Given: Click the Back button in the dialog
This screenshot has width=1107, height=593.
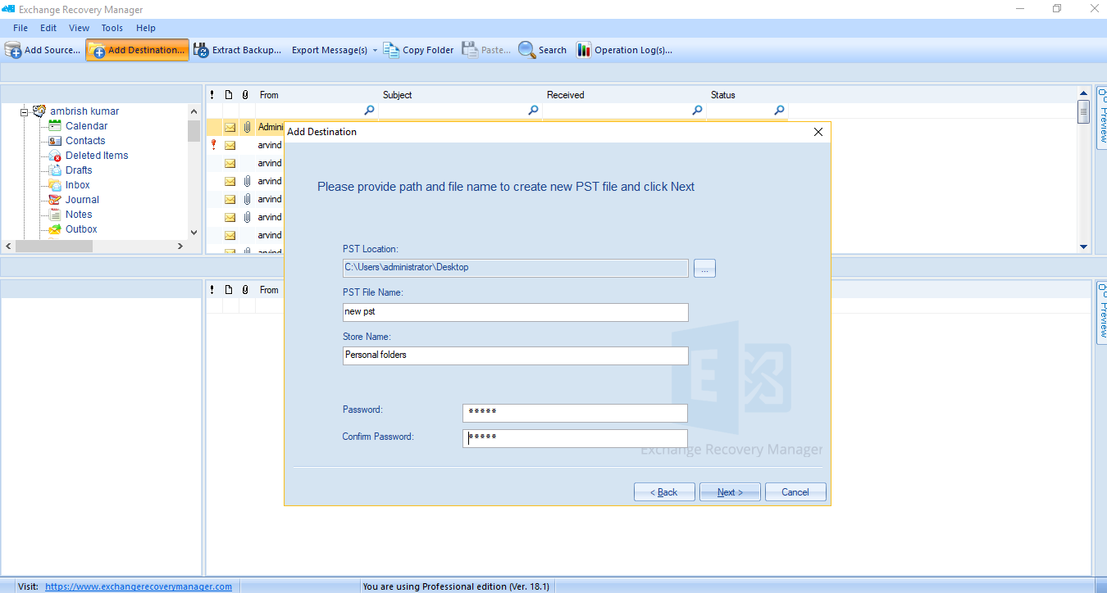Looking at the screenshot, I should point(664,492).
